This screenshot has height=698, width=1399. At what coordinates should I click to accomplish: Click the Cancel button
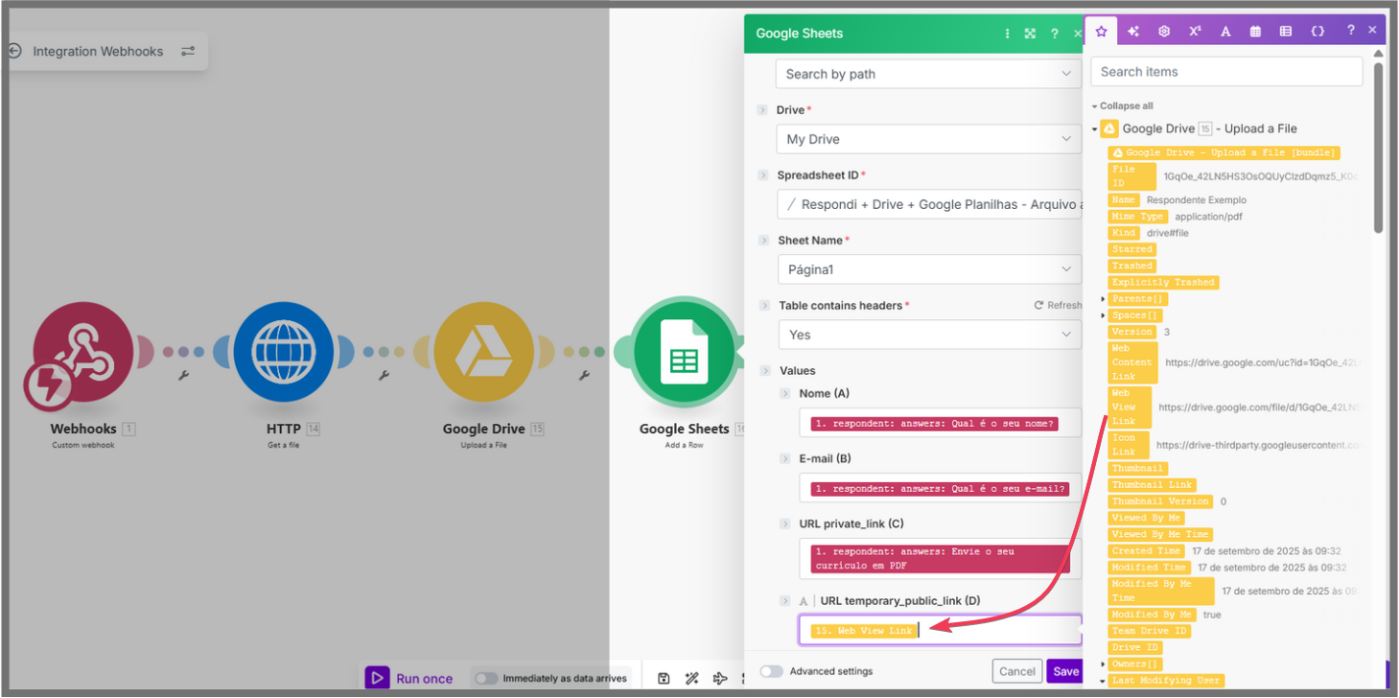click(x=1017, y=671)
